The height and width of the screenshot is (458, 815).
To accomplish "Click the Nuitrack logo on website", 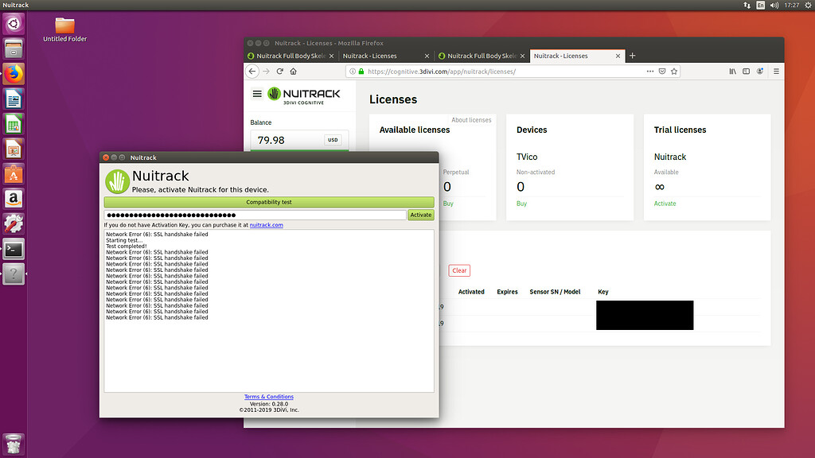I will coord(303,95).
